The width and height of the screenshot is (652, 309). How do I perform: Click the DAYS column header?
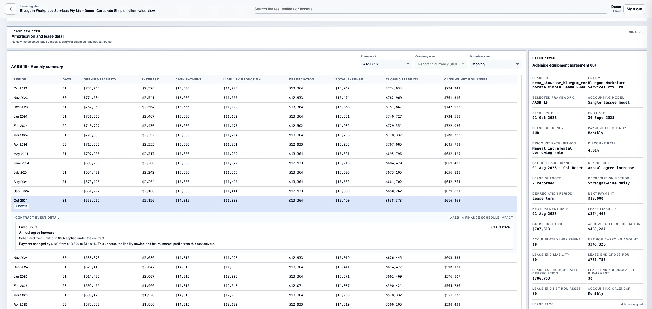click(x=67, y=80)
